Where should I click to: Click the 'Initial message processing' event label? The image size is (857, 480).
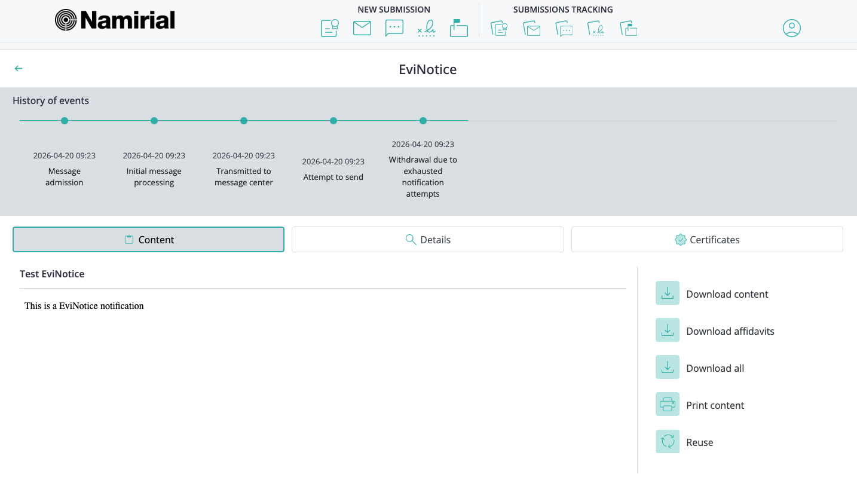(154, 177)
